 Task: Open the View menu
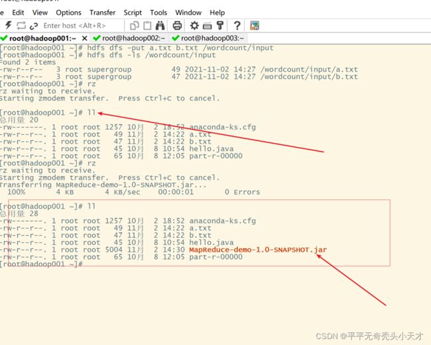click(x=40, y=13)
